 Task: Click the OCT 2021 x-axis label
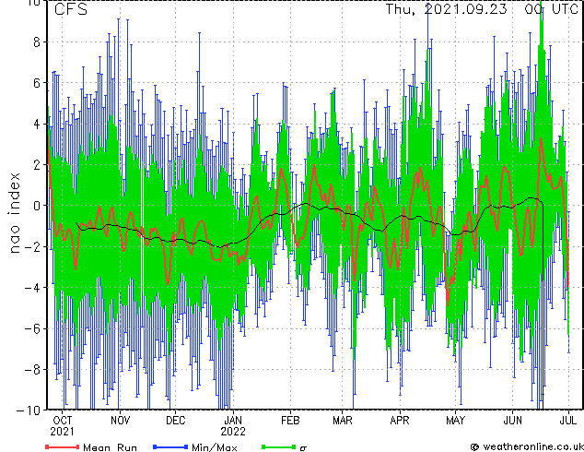tap(63, 426)
